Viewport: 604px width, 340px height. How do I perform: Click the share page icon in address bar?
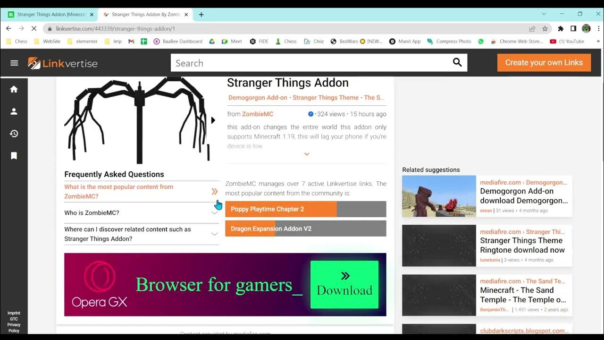pos(532,28)
